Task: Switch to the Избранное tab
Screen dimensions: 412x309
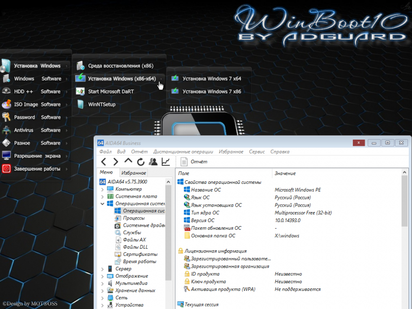Action: coord(133,173)
